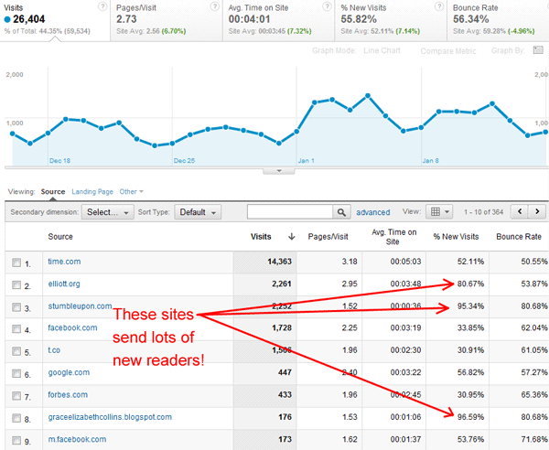Go to next page of results
The width and height of the screenshot is (549, 450).
pos(537,212)
